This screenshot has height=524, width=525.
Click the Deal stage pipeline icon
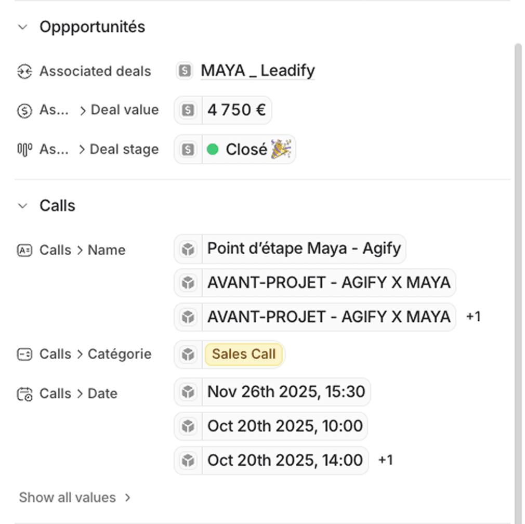tap(24, 150)
